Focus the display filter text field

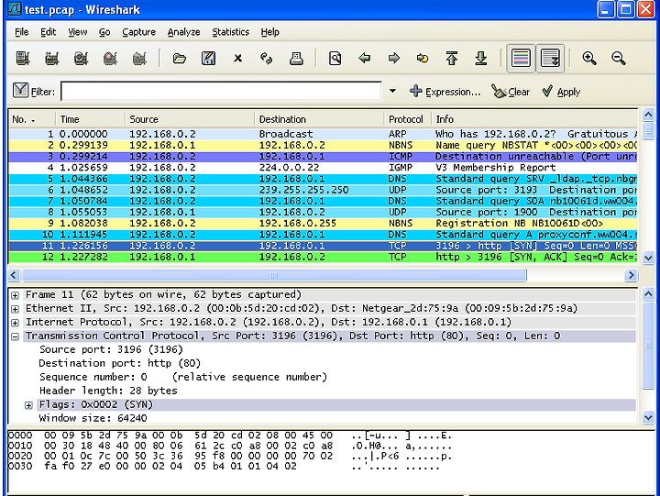(x=221, y=92)
